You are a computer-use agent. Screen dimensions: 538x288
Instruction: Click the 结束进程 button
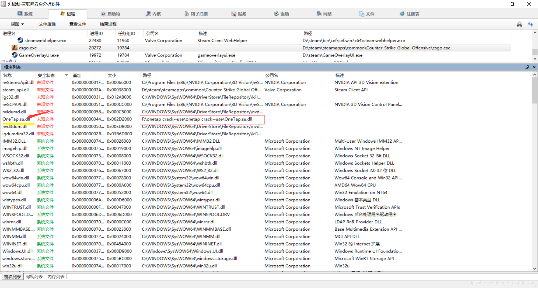108,24
